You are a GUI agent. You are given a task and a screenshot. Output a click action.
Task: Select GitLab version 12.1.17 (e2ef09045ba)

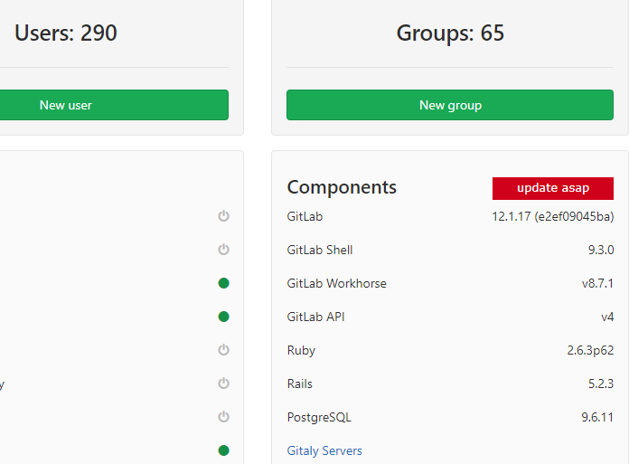[553, 216]
